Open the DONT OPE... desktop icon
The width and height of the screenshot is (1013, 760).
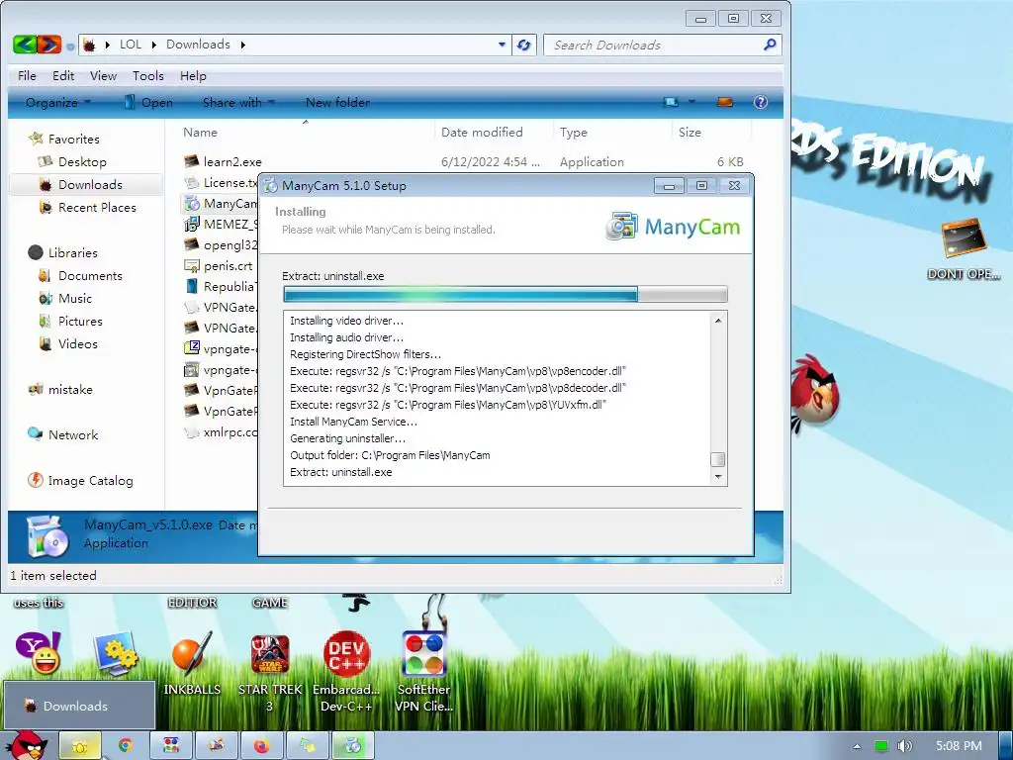click(x=964, y=248)
